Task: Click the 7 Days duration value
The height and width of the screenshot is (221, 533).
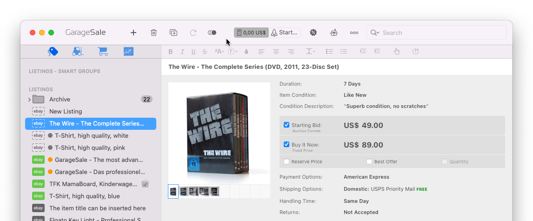Action: tap(352, 84)
